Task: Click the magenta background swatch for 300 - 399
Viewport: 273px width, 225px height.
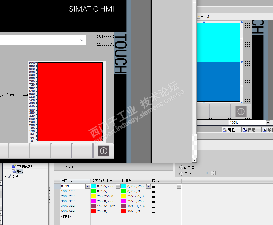Action: 93,201
